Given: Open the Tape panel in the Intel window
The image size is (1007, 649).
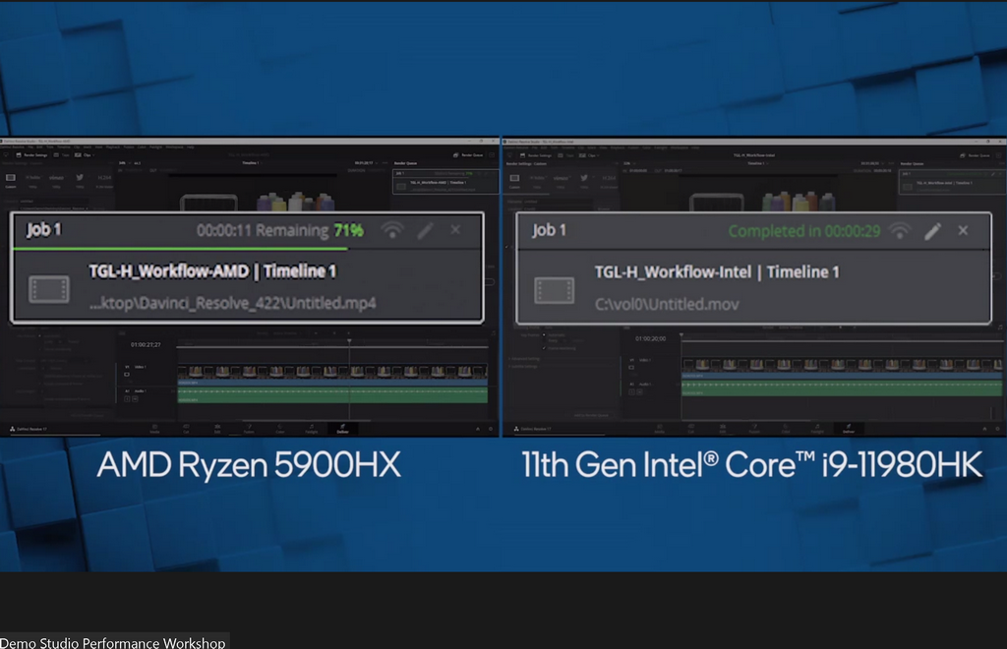Looking at the screenshot, I should point(565,155).
